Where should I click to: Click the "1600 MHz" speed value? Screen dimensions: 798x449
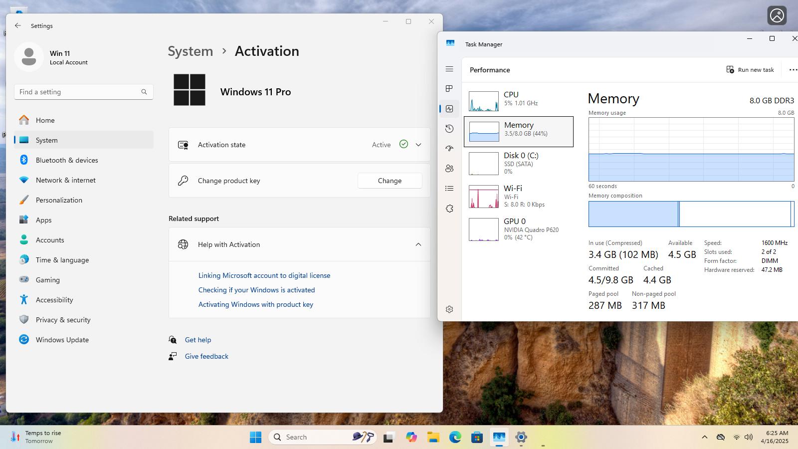(x=775, y=243)
